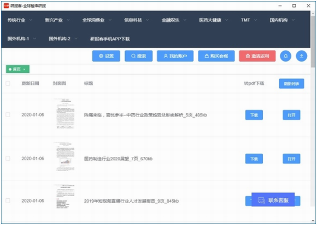Screen dimensions: 317x225
Task: Check the box for 中药行业政策趋势 report row
Action: 8,115
